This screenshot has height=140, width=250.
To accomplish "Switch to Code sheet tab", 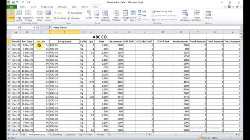I will [x=23, y=135].
